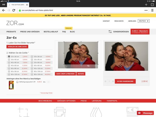Switch to the Grössen-Optionen tab
Image resolution: width=156 pixels, height=117 pixels.
(66, 101)
